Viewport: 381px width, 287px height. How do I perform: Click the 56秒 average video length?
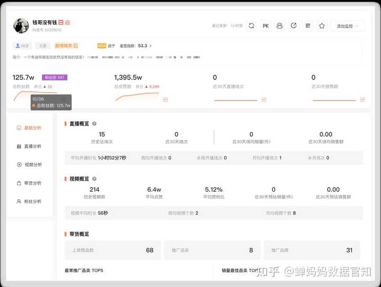coord(103,213)
